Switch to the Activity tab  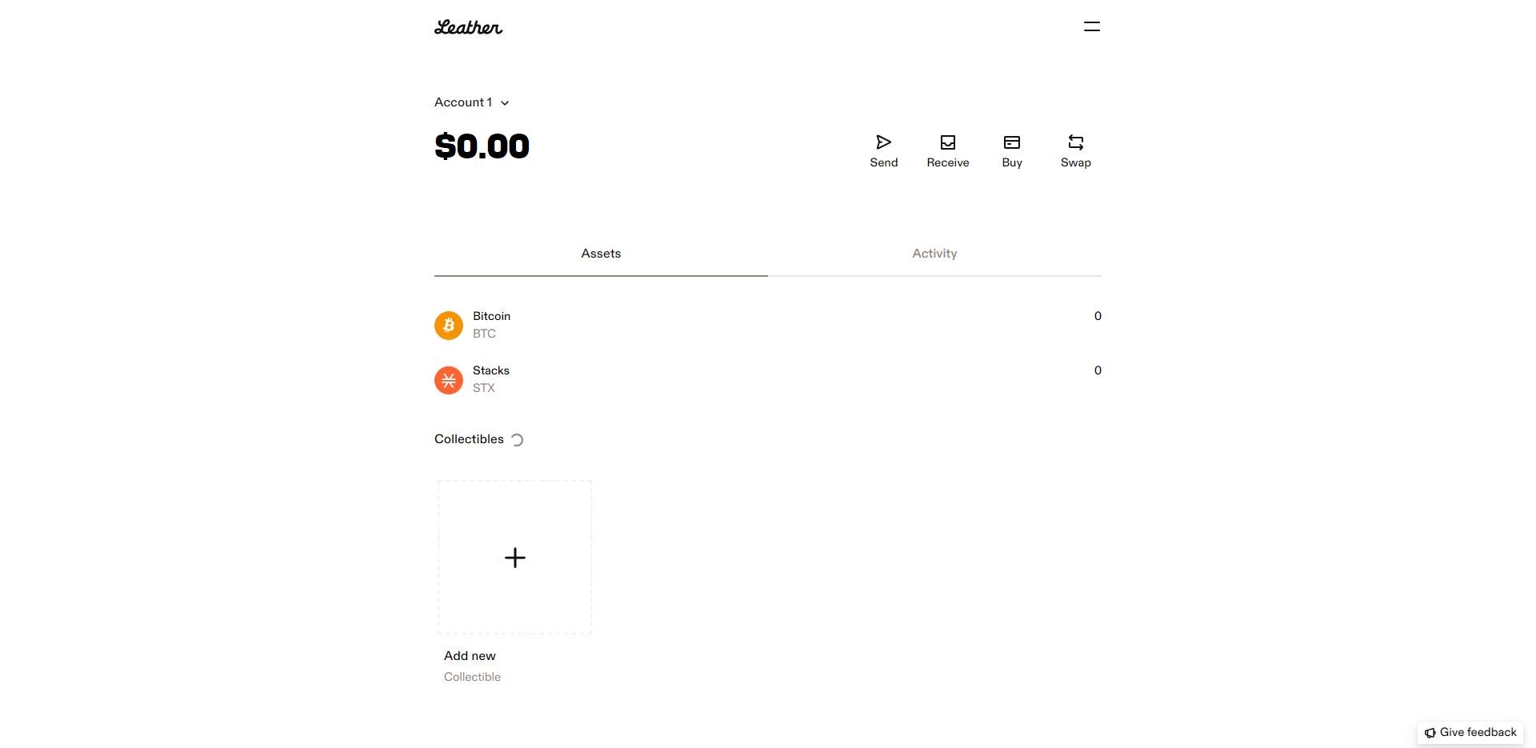(x=934, y=253)
